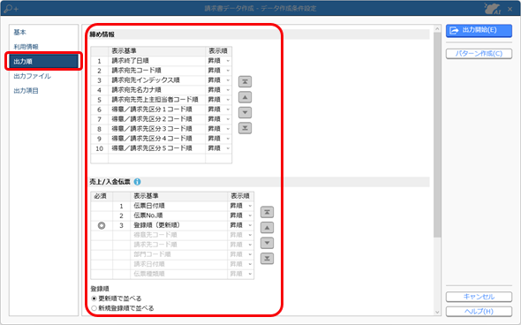
Task: Move slip row down one
Action: point(267,243)
